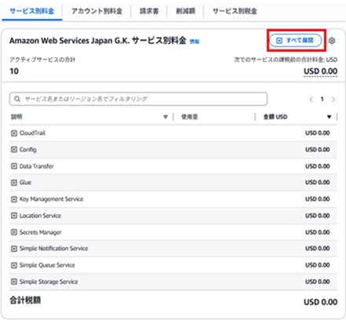The height and width of the screenshot is (320, 346).
Task: Expand the Key Management Service row
Action: 14,199
